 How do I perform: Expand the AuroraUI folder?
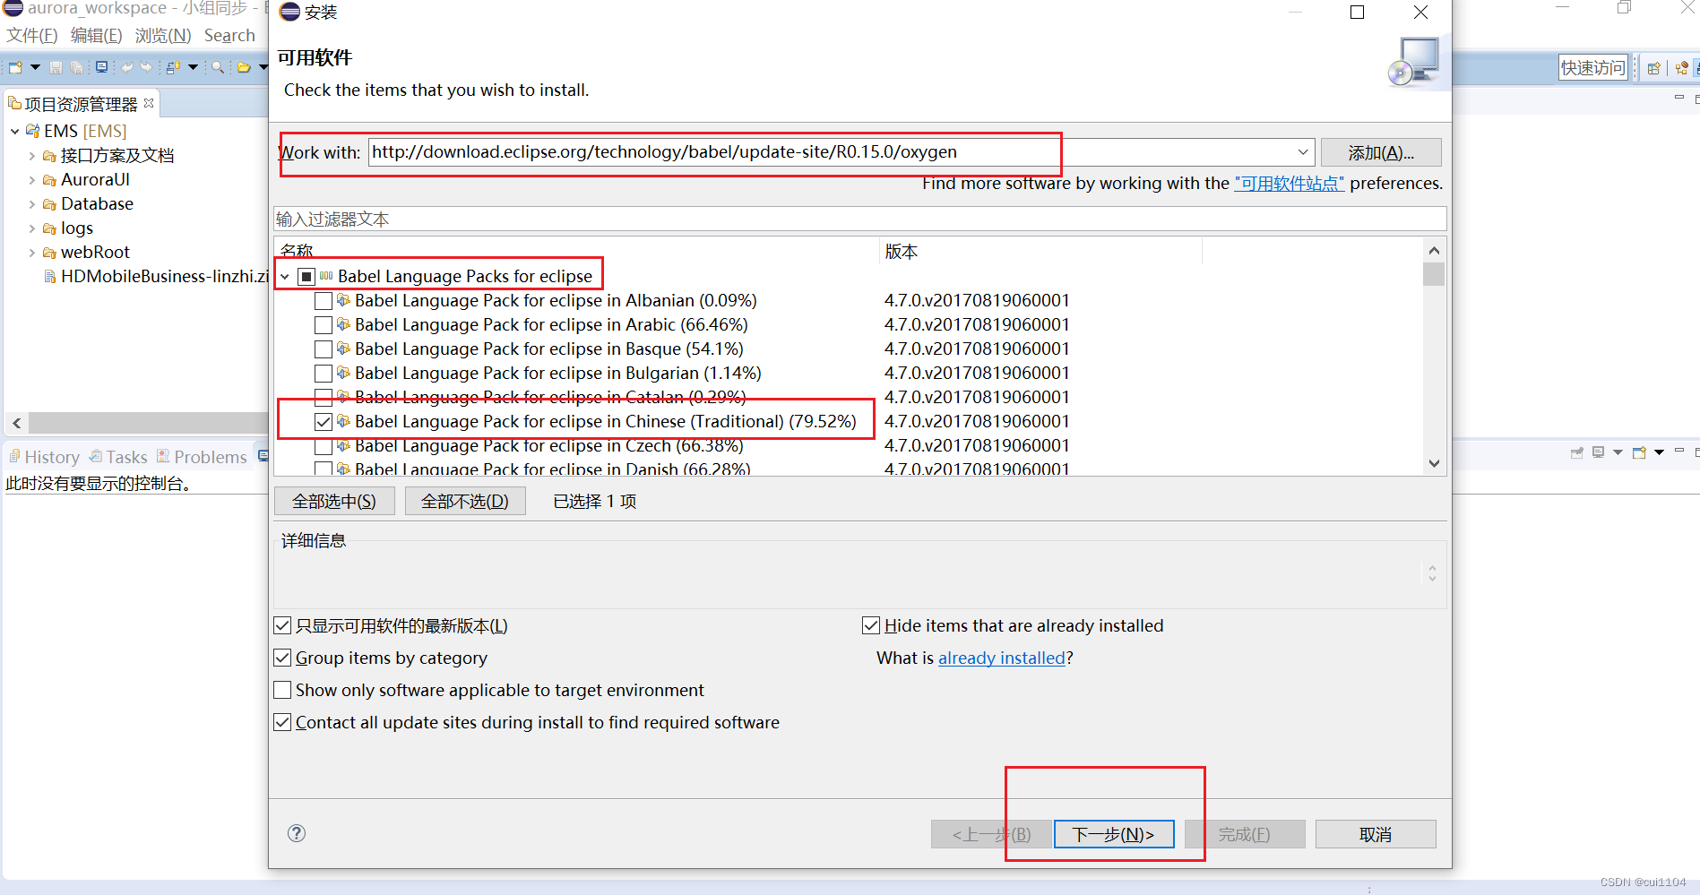(x=32, y=180)
